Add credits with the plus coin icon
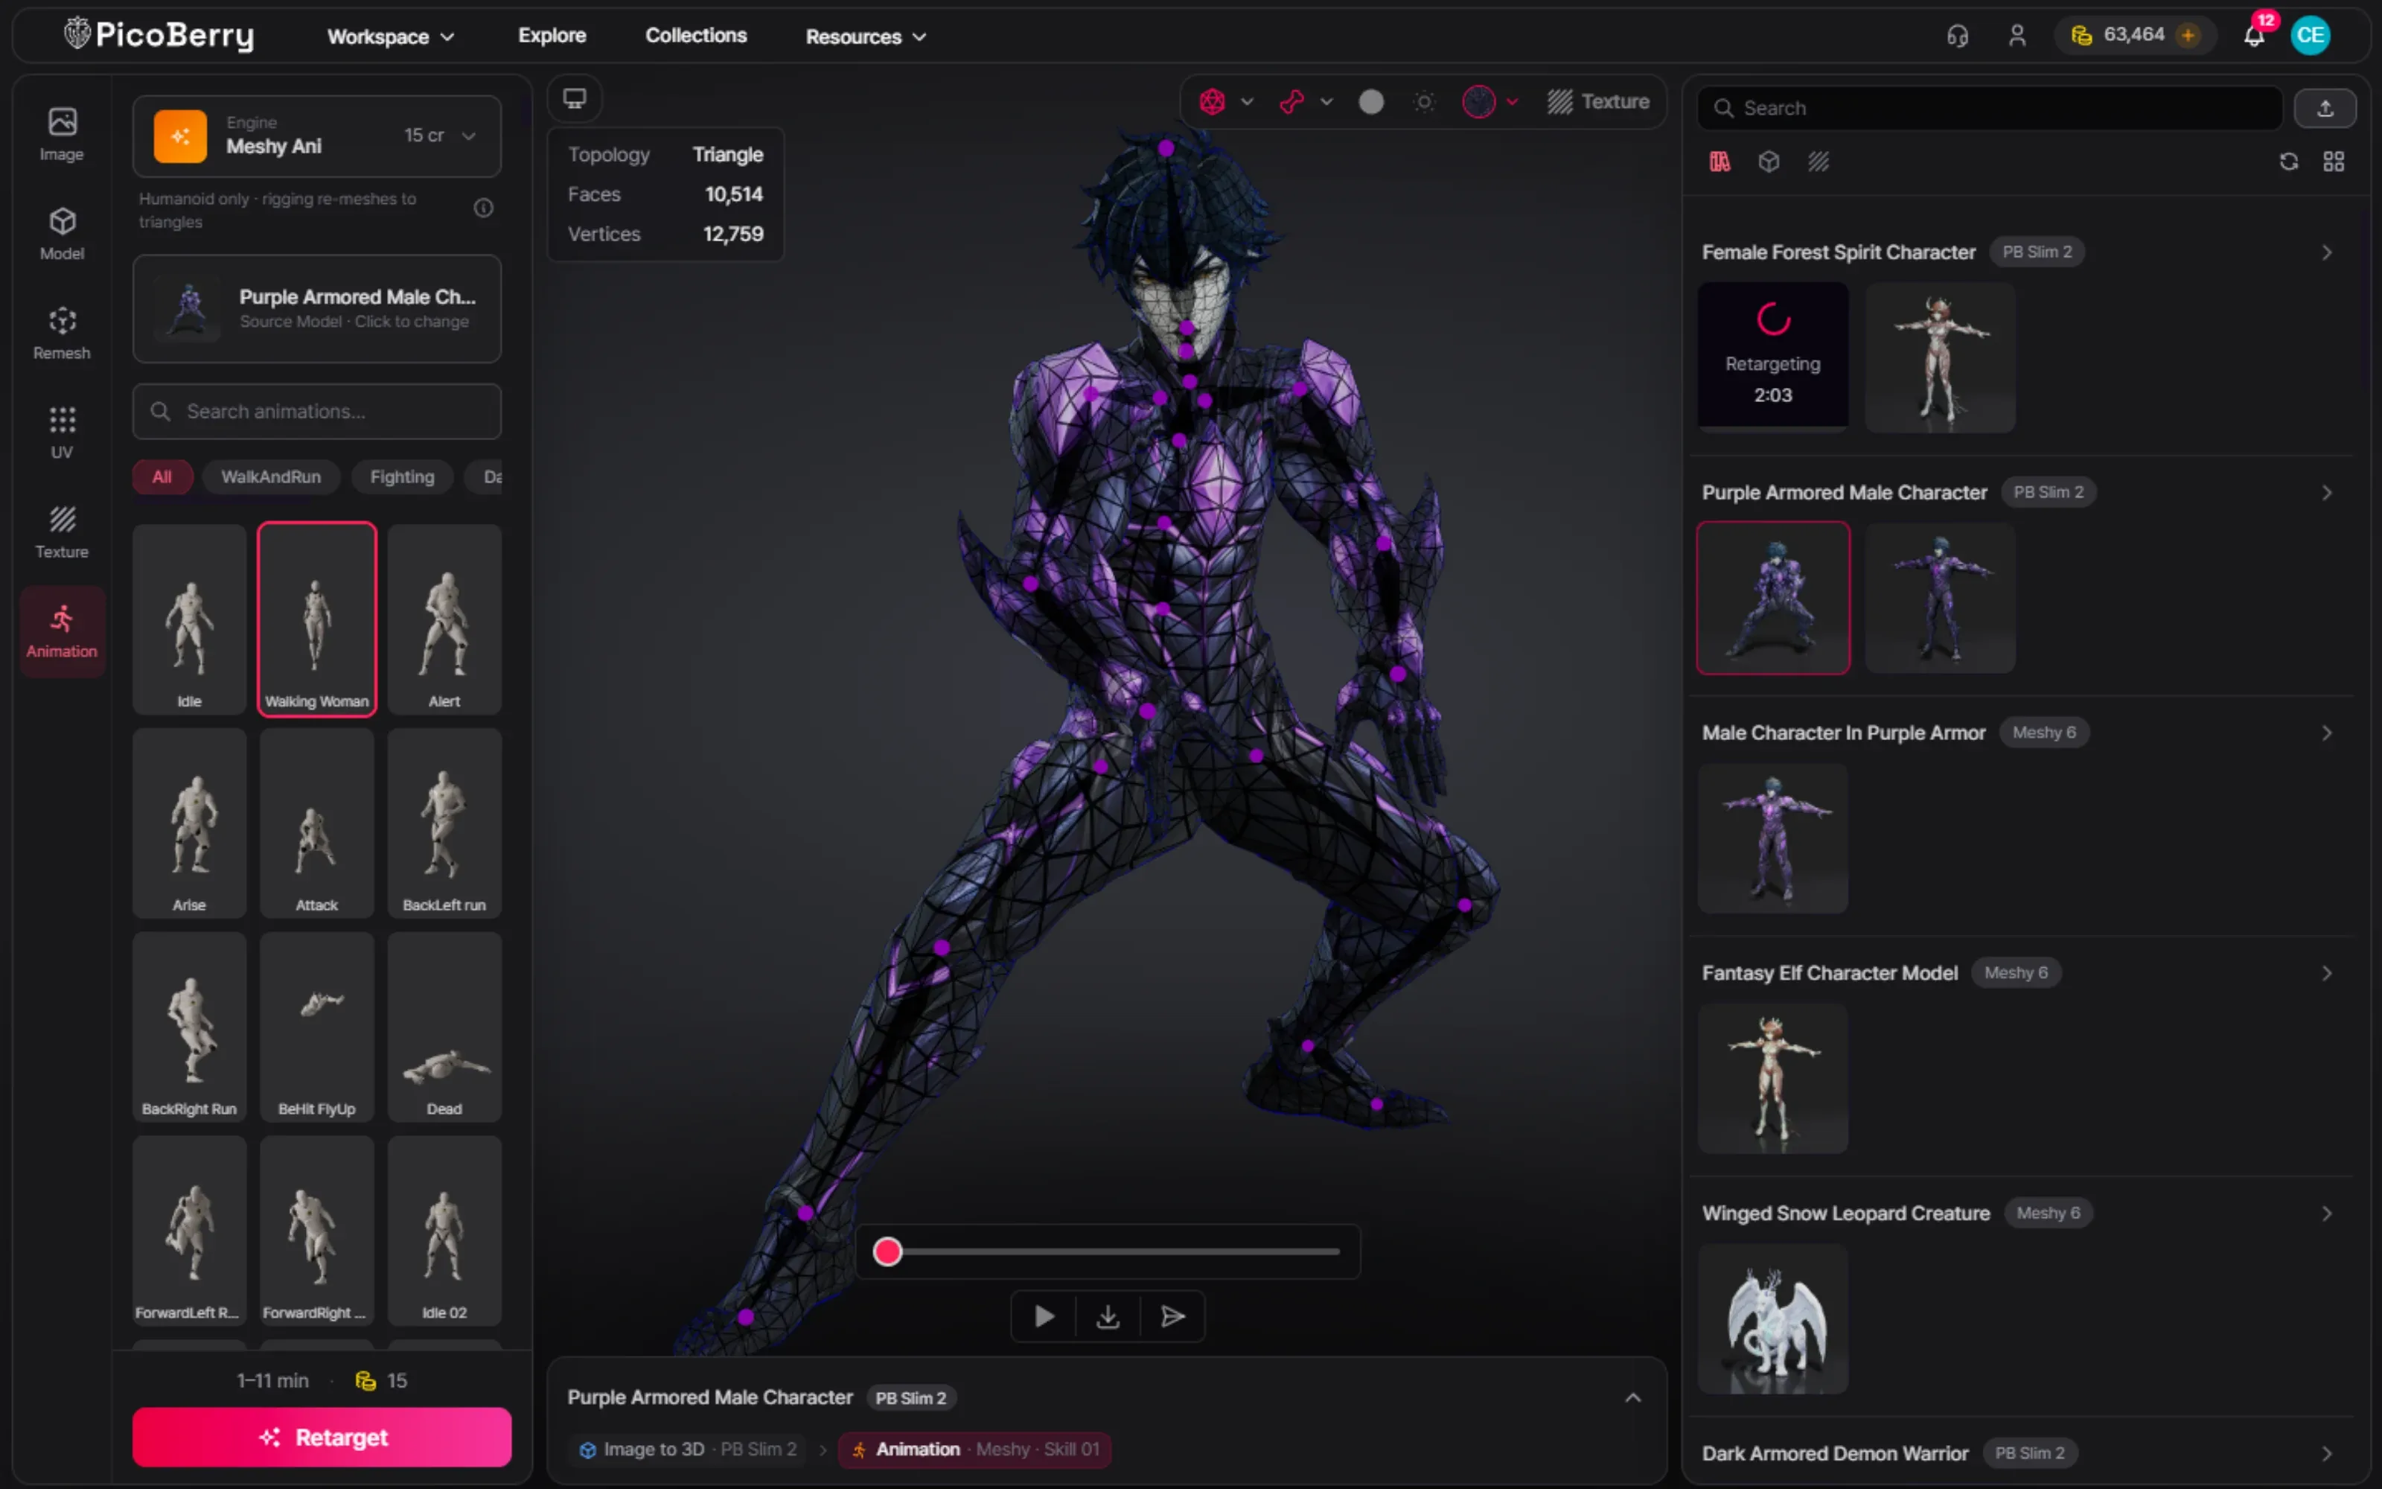 pos(2188,36)
